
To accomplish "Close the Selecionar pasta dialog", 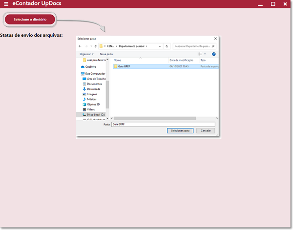I will coord(215,39).
